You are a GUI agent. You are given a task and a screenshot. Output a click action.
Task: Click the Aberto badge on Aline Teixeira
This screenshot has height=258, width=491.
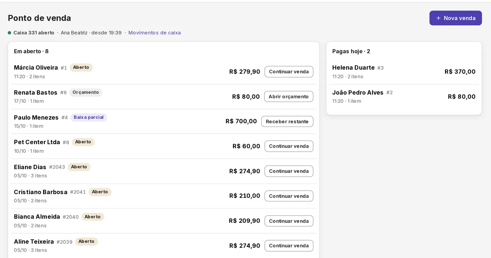tap(87, 242)
